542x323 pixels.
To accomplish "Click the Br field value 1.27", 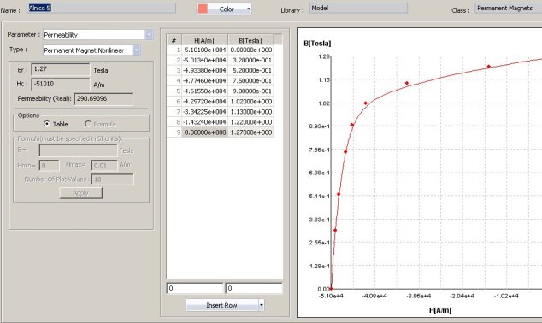I will (x=61, y=69).
